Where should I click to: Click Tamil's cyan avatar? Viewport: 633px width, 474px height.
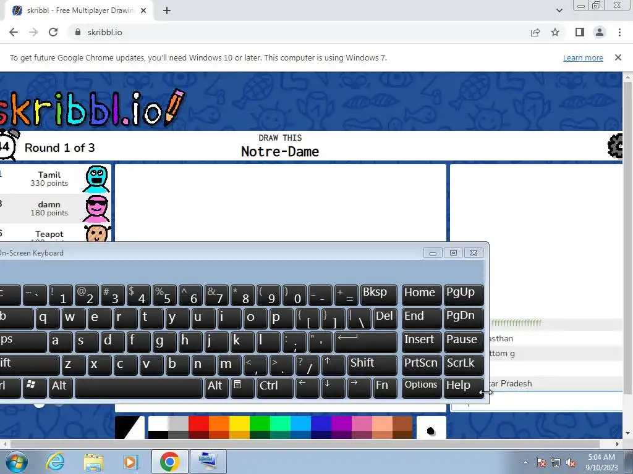pos(96,179)
